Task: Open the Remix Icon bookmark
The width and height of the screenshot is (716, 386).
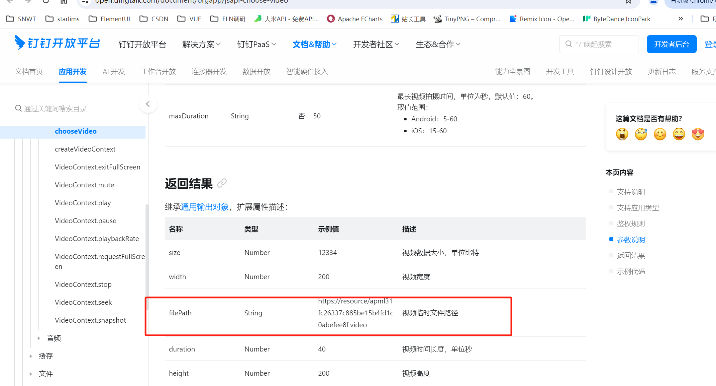Action: coord(542,19)
